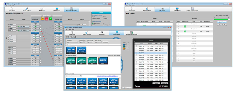The height and width of the screenshot is (94, 236).
Task: Select the SAM 1080p connected output EDID
Action: tap(82, 61)
